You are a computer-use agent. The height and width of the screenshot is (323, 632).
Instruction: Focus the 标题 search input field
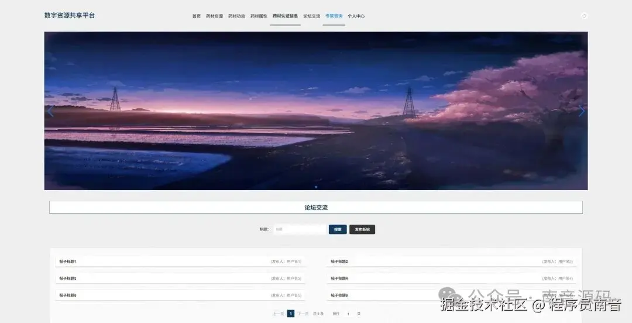click(x=300, y=229)
